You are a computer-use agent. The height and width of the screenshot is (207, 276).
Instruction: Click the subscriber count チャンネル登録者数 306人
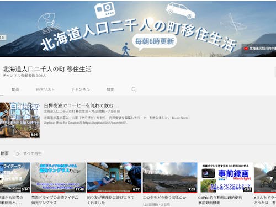[24, 76]
